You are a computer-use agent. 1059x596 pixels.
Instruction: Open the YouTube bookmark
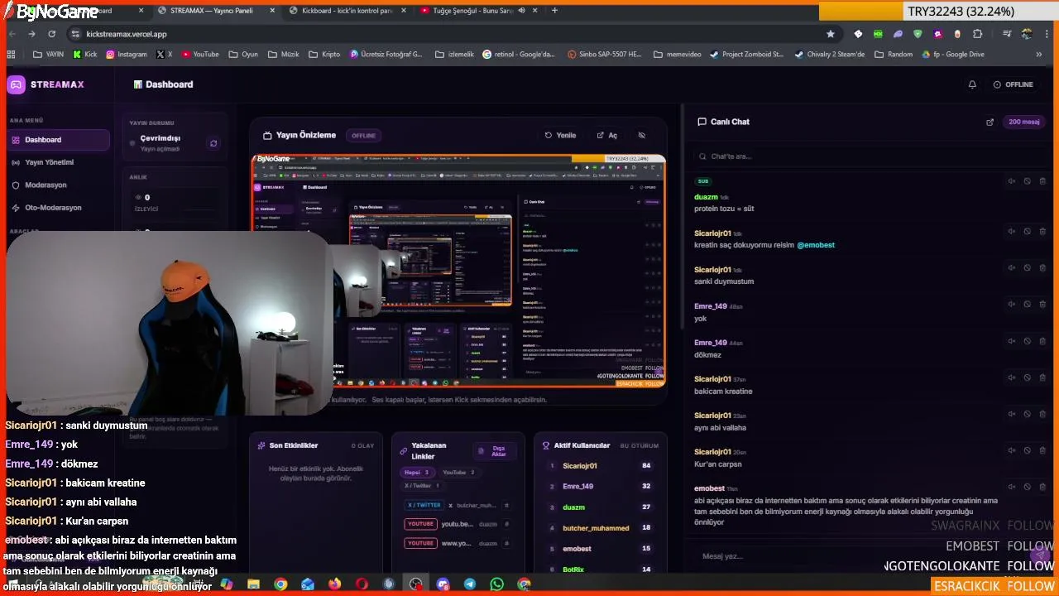coord(199,55)
